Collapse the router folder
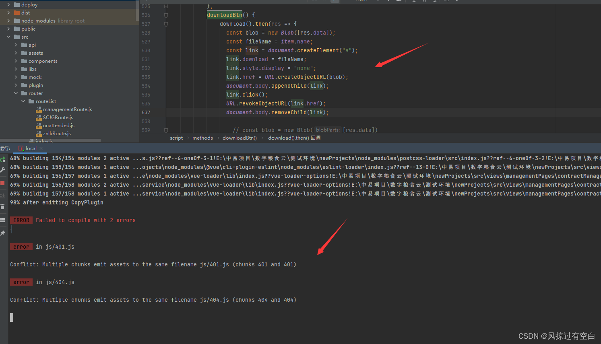 [16, 93]
